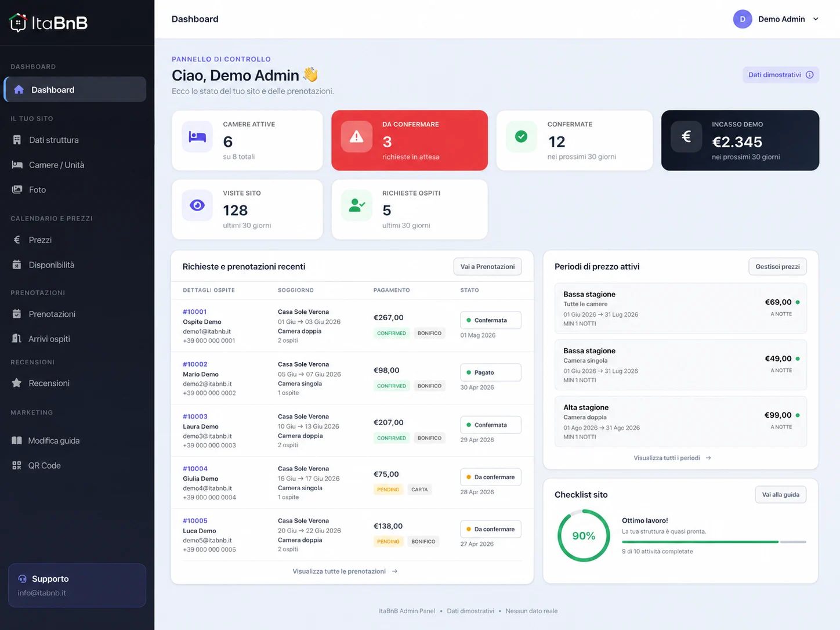The image size is (840, 630).
Task: Click the Disponibilità calendar icon
Action: (17, 265)
